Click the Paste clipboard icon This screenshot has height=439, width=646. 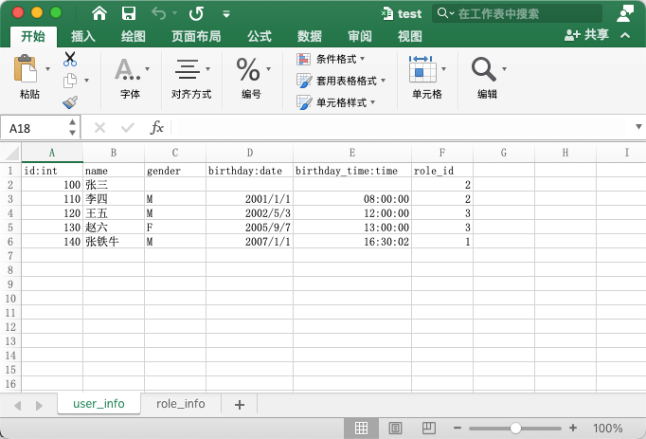point(27,69)
